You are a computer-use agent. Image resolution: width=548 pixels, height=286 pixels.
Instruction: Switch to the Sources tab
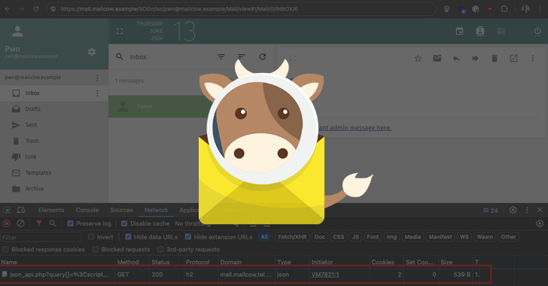pyautogui.click(x=121, y=210)
